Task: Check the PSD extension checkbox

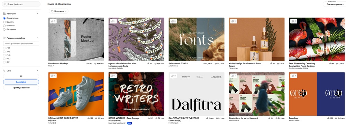Action: tap(4, 59)
